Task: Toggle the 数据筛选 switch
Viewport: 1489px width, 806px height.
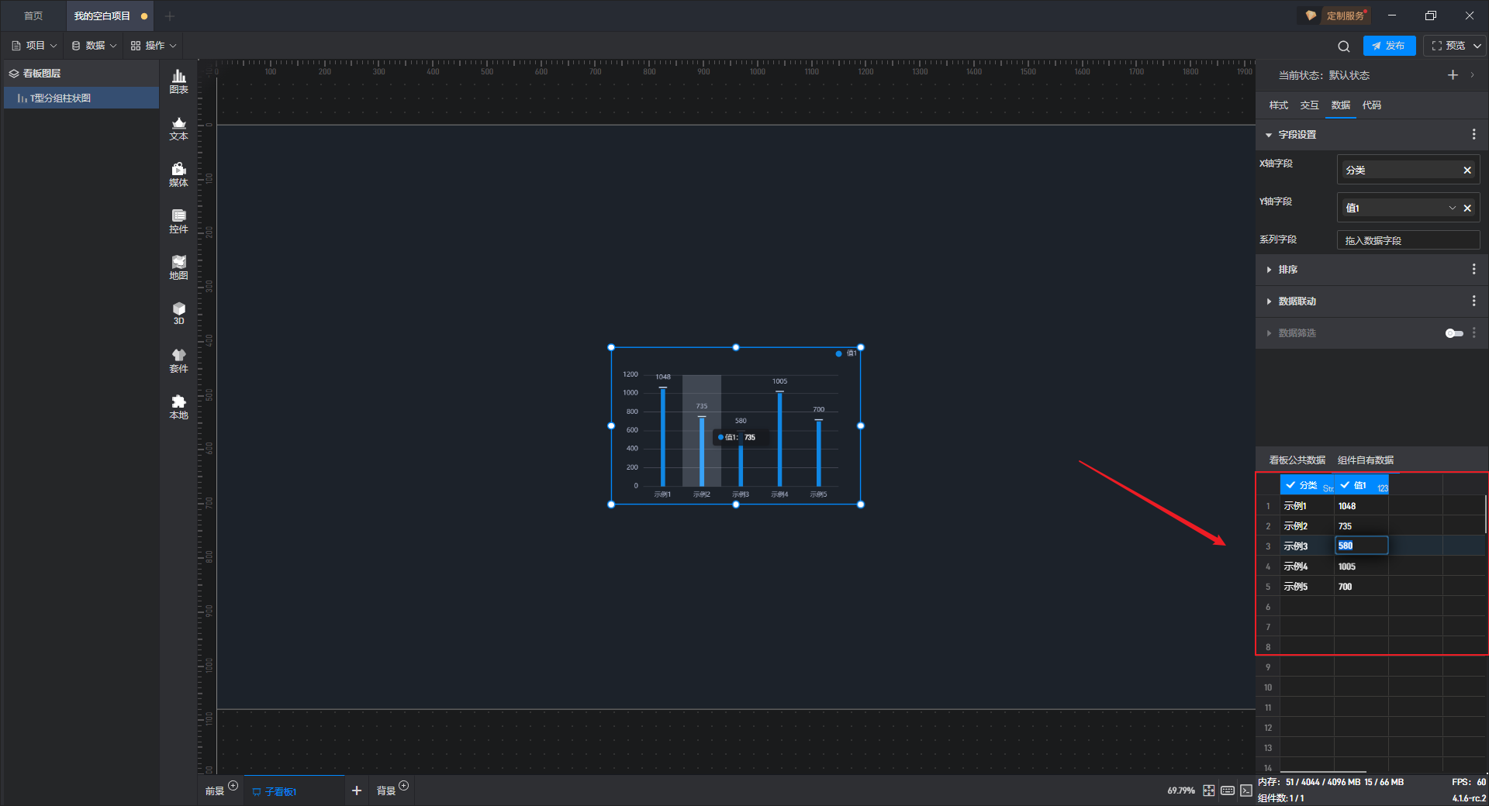Action: (x=1454, y=333)
